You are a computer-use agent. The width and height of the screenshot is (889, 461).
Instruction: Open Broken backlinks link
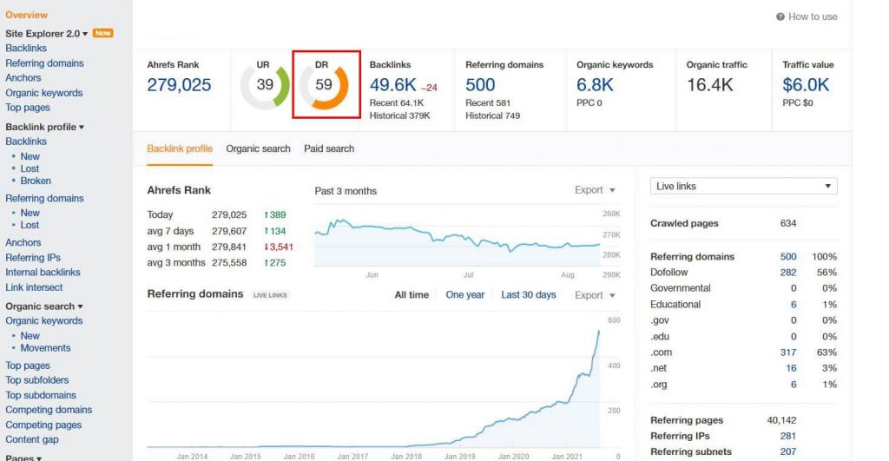point(36,181)
